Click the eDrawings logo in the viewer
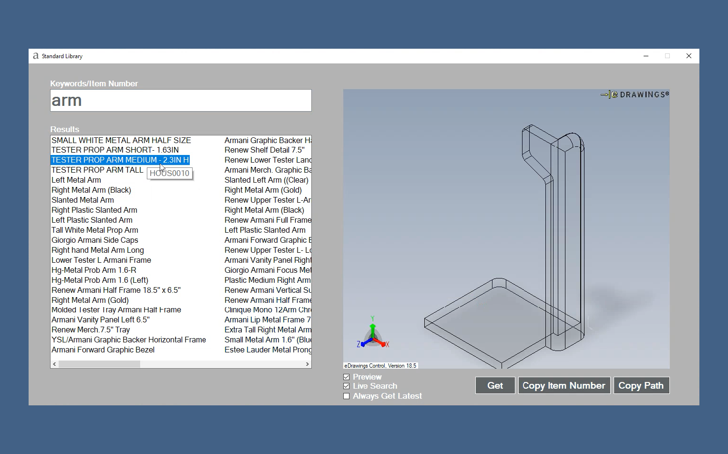This screenshot has height=454, width=728. coord(634,94)
